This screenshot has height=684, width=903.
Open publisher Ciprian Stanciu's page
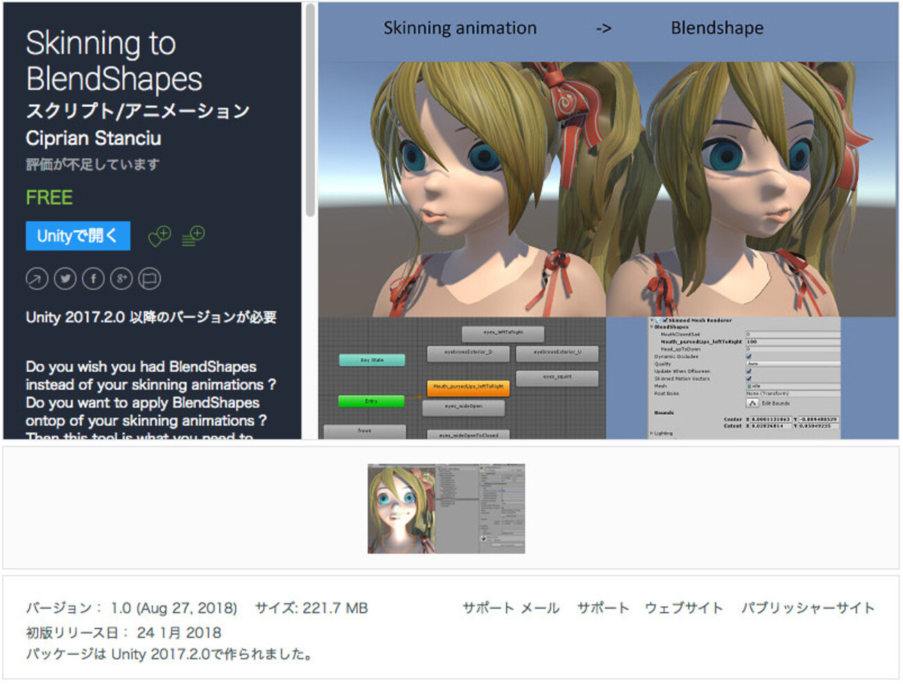coord(94,138)
